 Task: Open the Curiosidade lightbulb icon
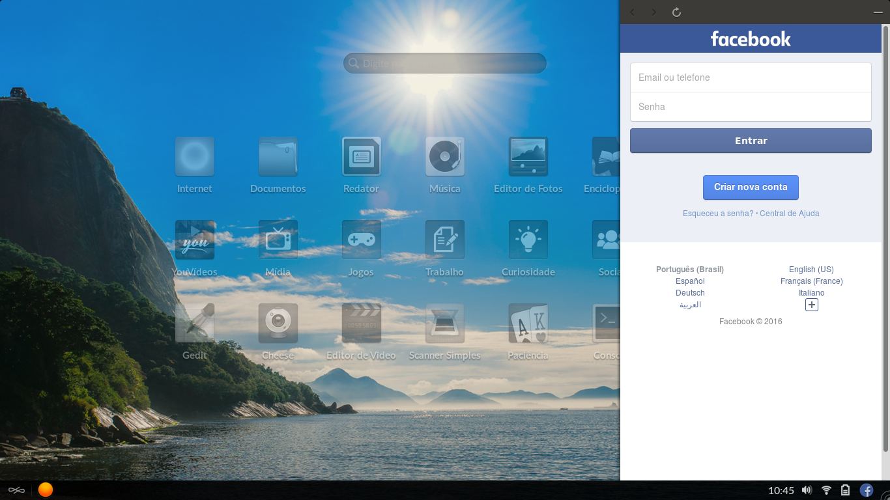(528, 240)
